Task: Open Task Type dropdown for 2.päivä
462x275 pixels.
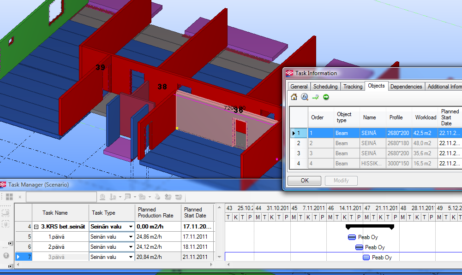Action: [x=131, y=247]
